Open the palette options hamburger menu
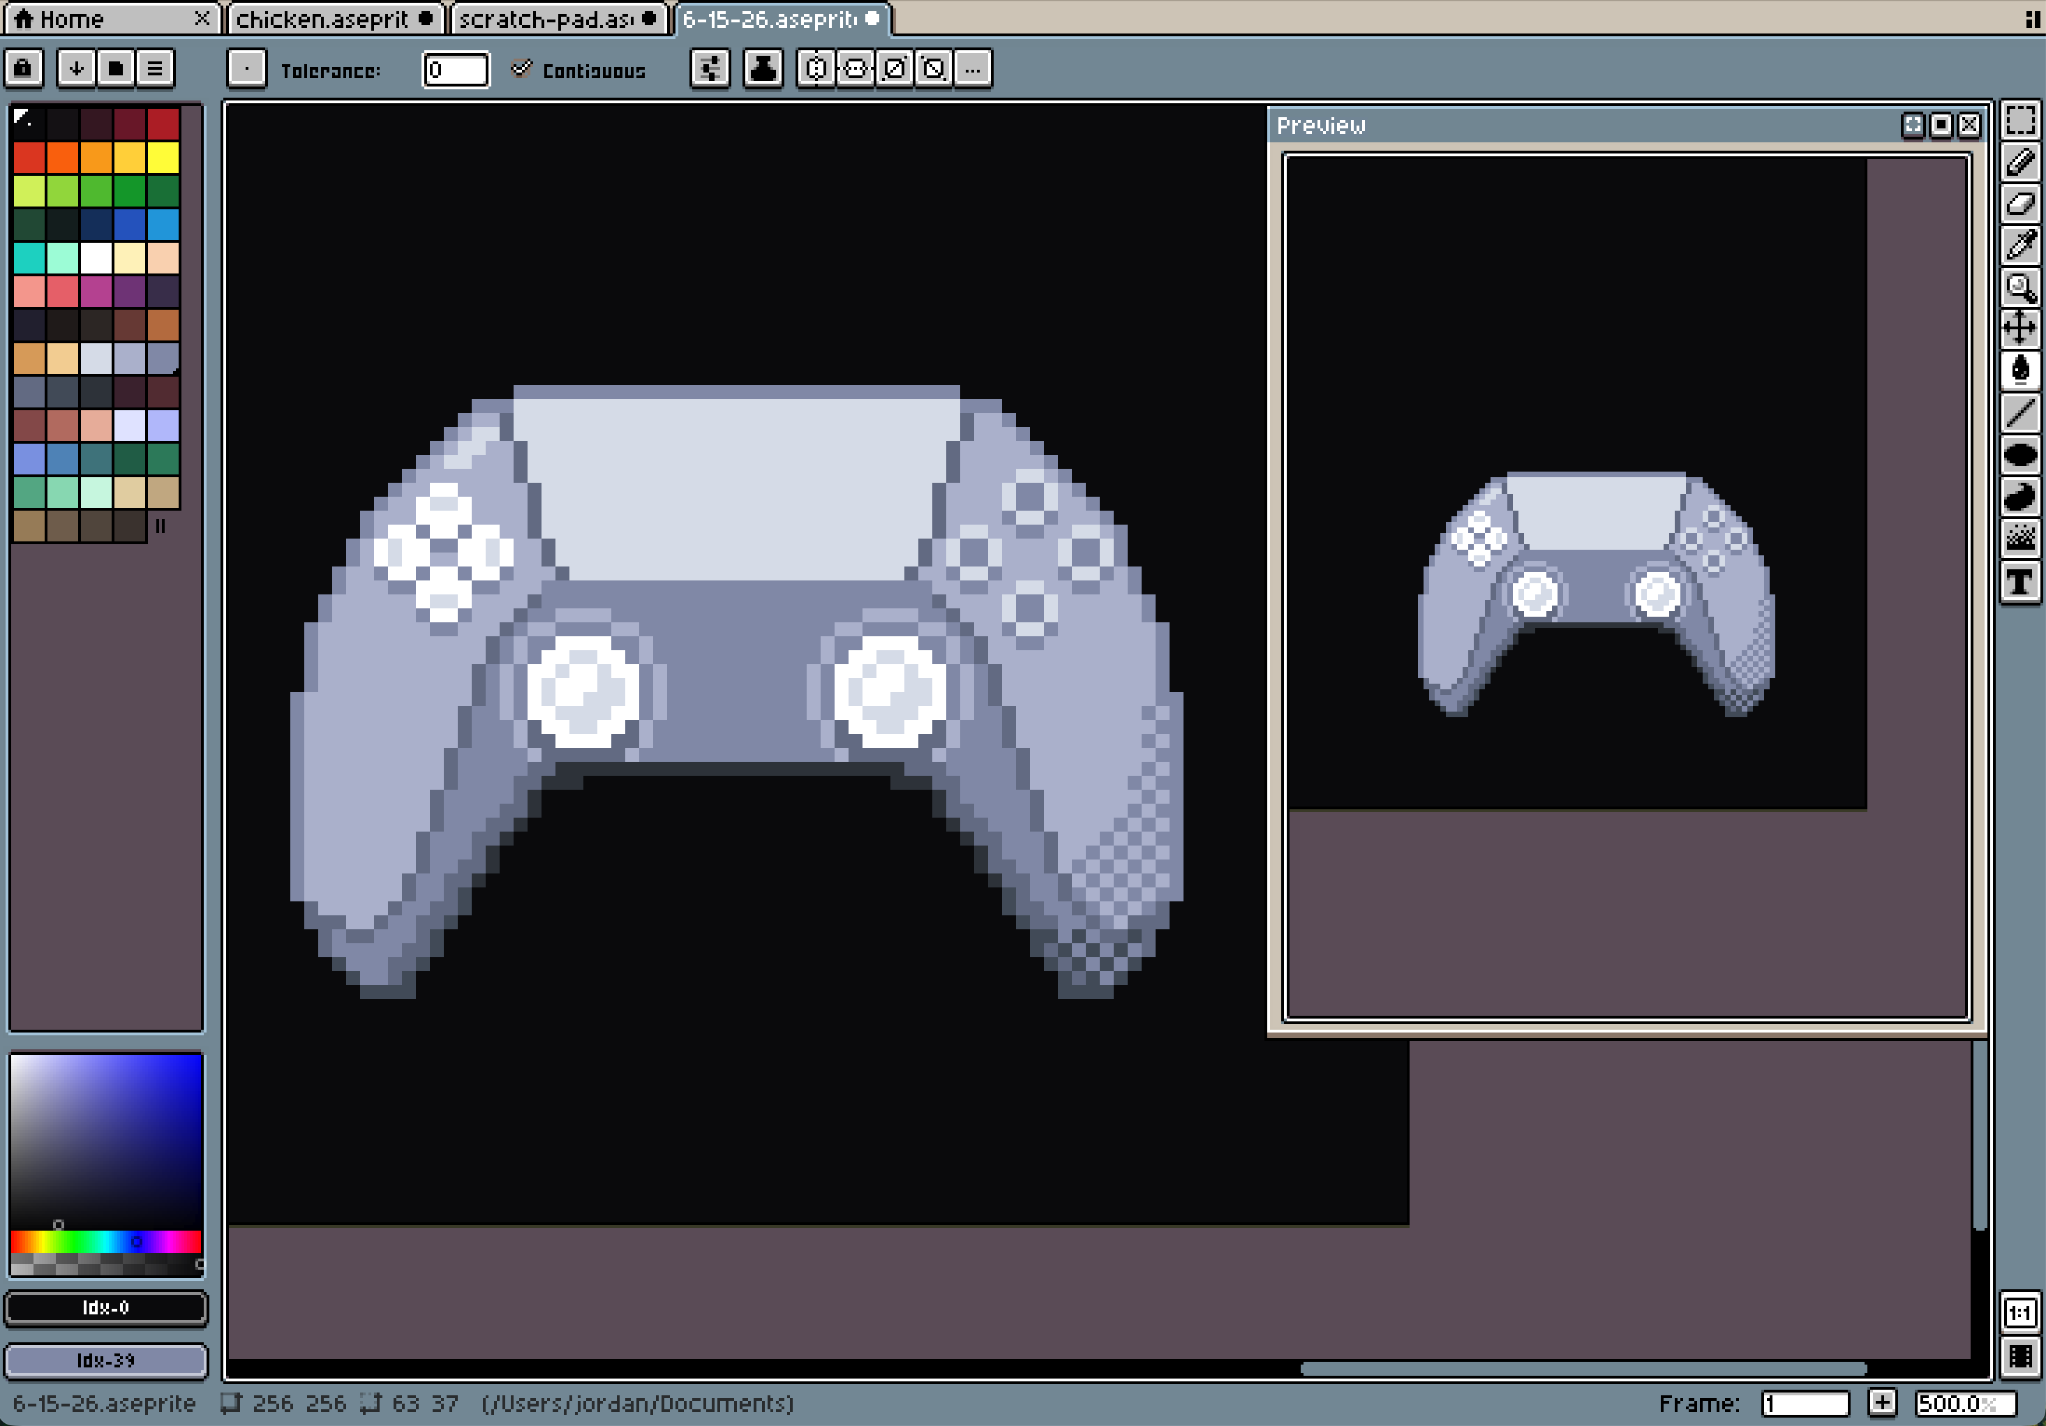Viewport: 2046px width, 1426px height. pyautogui.click(x=155, y=68)
